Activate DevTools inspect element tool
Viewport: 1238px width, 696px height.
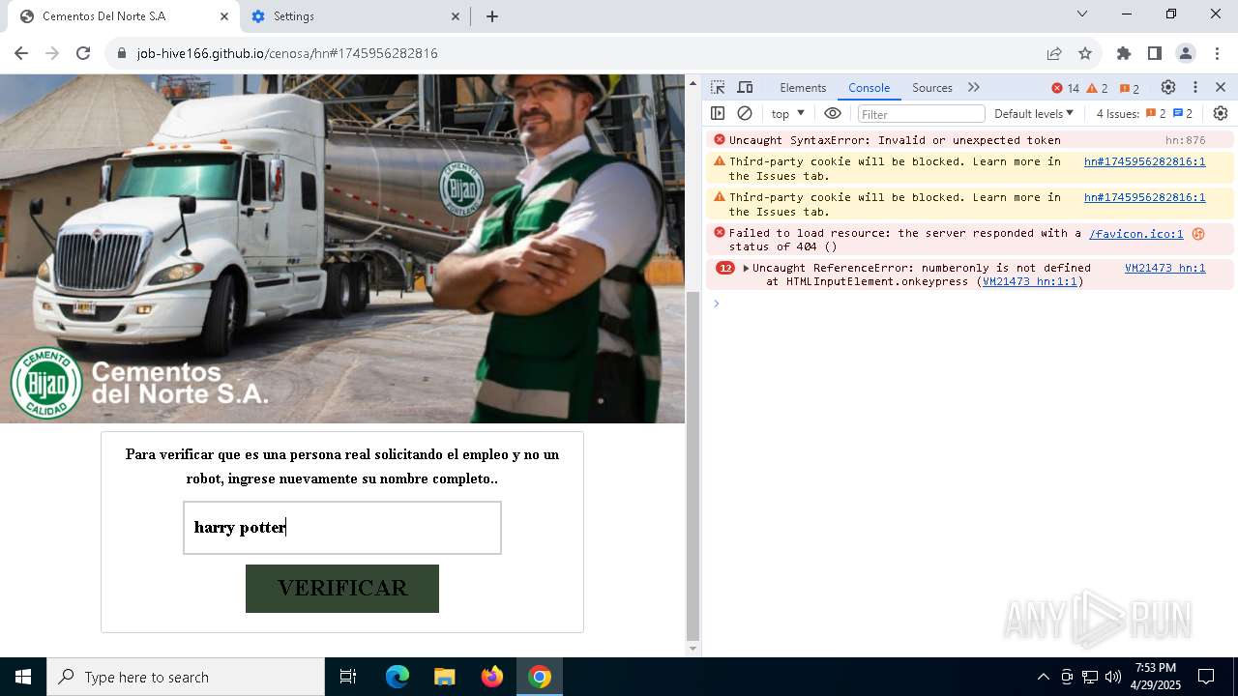[x=718, y=87]
